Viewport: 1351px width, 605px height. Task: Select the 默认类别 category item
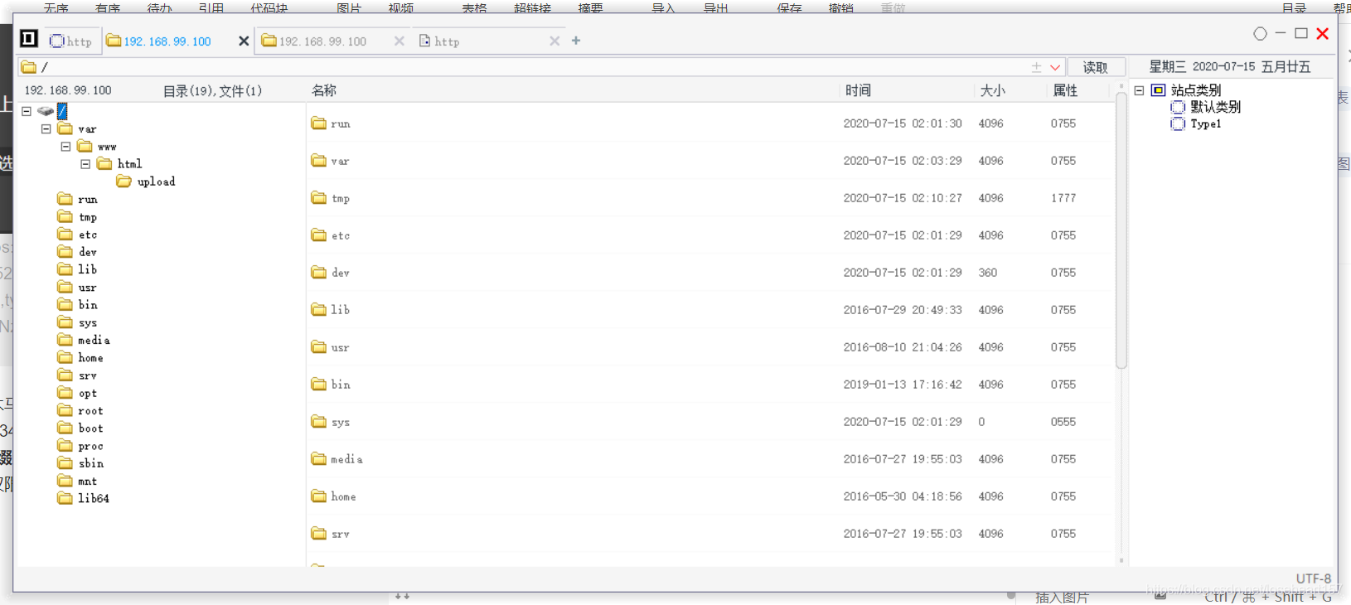pos(1215,107)
